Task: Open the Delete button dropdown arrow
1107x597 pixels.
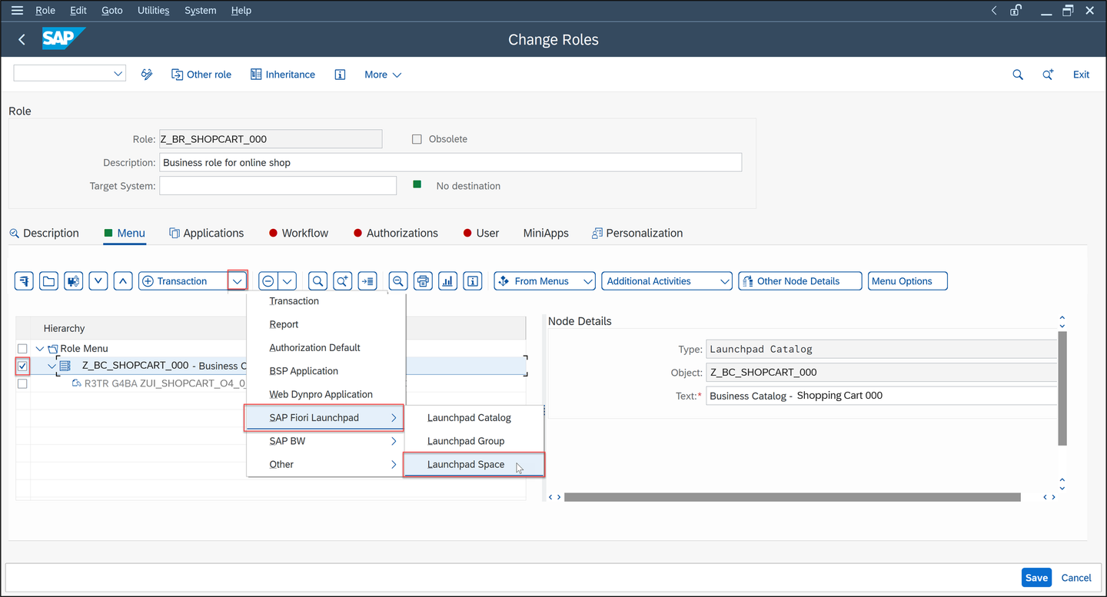Action: coord(288,281)
